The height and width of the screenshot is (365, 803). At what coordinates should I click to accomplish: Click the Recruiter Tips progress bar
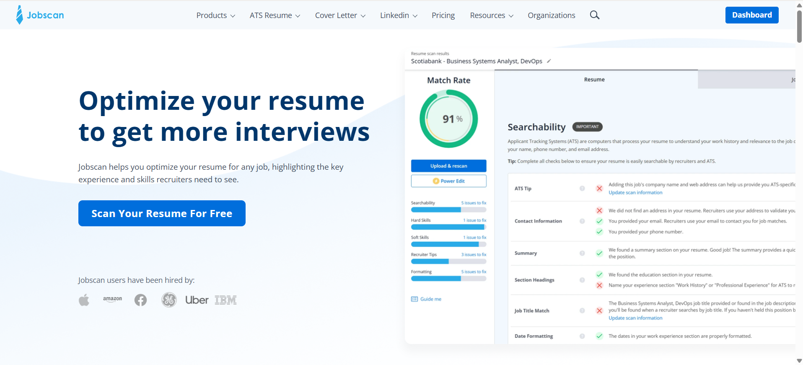pyautogui.click(x=448, y=261)
